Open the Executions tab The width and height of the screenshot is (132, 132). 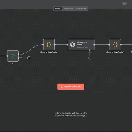(68, 9)
